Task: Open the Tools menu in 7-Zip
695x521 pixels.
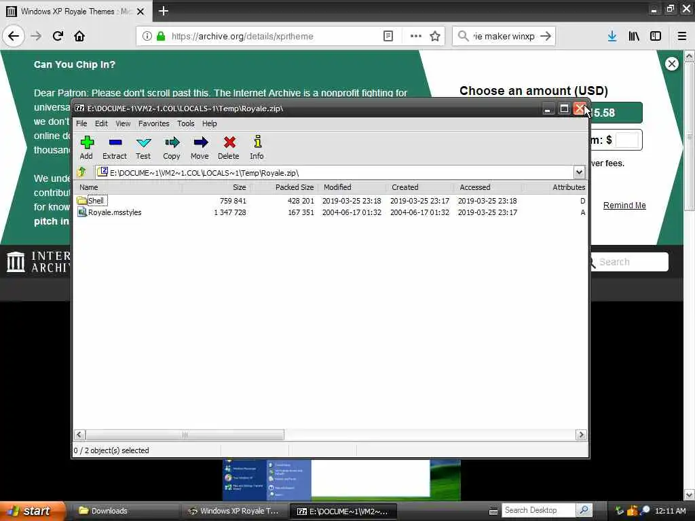Action: 186,123
